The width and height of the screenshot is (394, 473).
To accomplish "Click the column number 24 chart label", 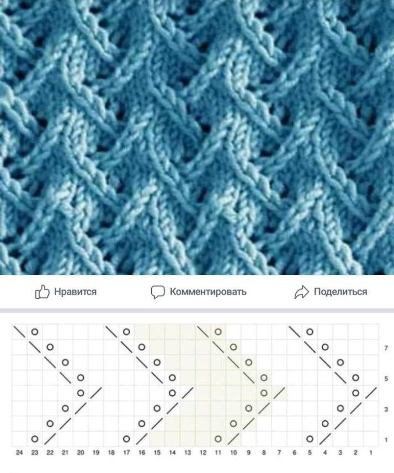I will [x=19, y=453].
